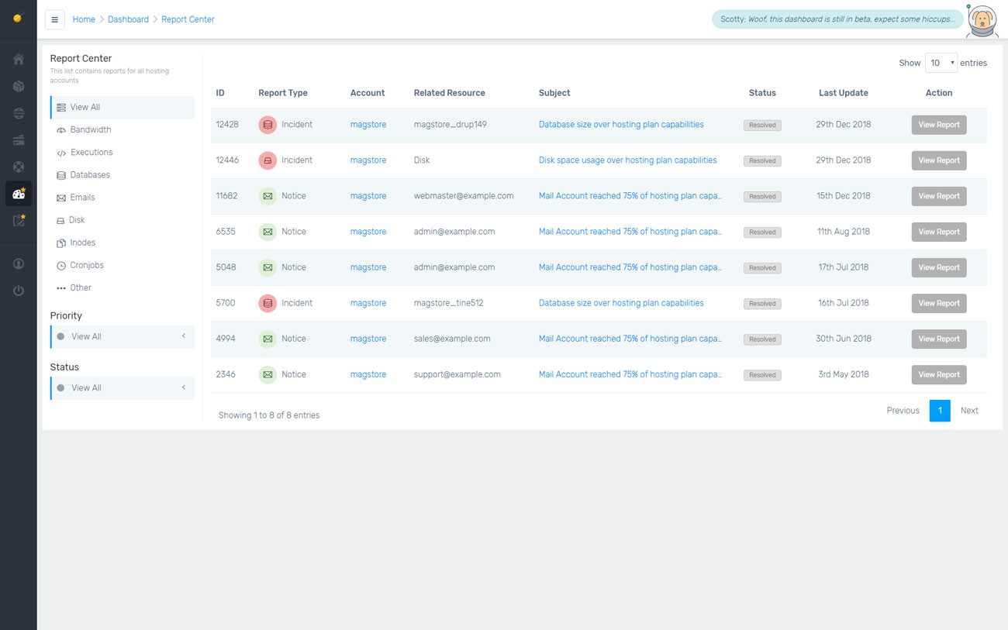Click page 1 in the pagination control
1008x630 pixels.
(x=940, y=410)
